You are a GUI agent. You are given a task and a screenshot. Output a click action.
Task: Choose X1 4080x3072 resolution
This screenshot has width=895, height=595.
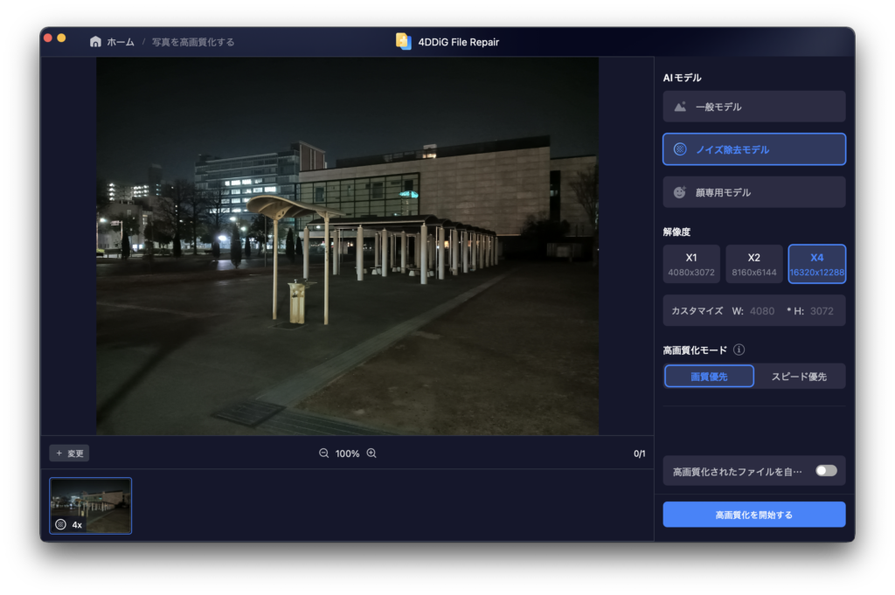point(691,264)
